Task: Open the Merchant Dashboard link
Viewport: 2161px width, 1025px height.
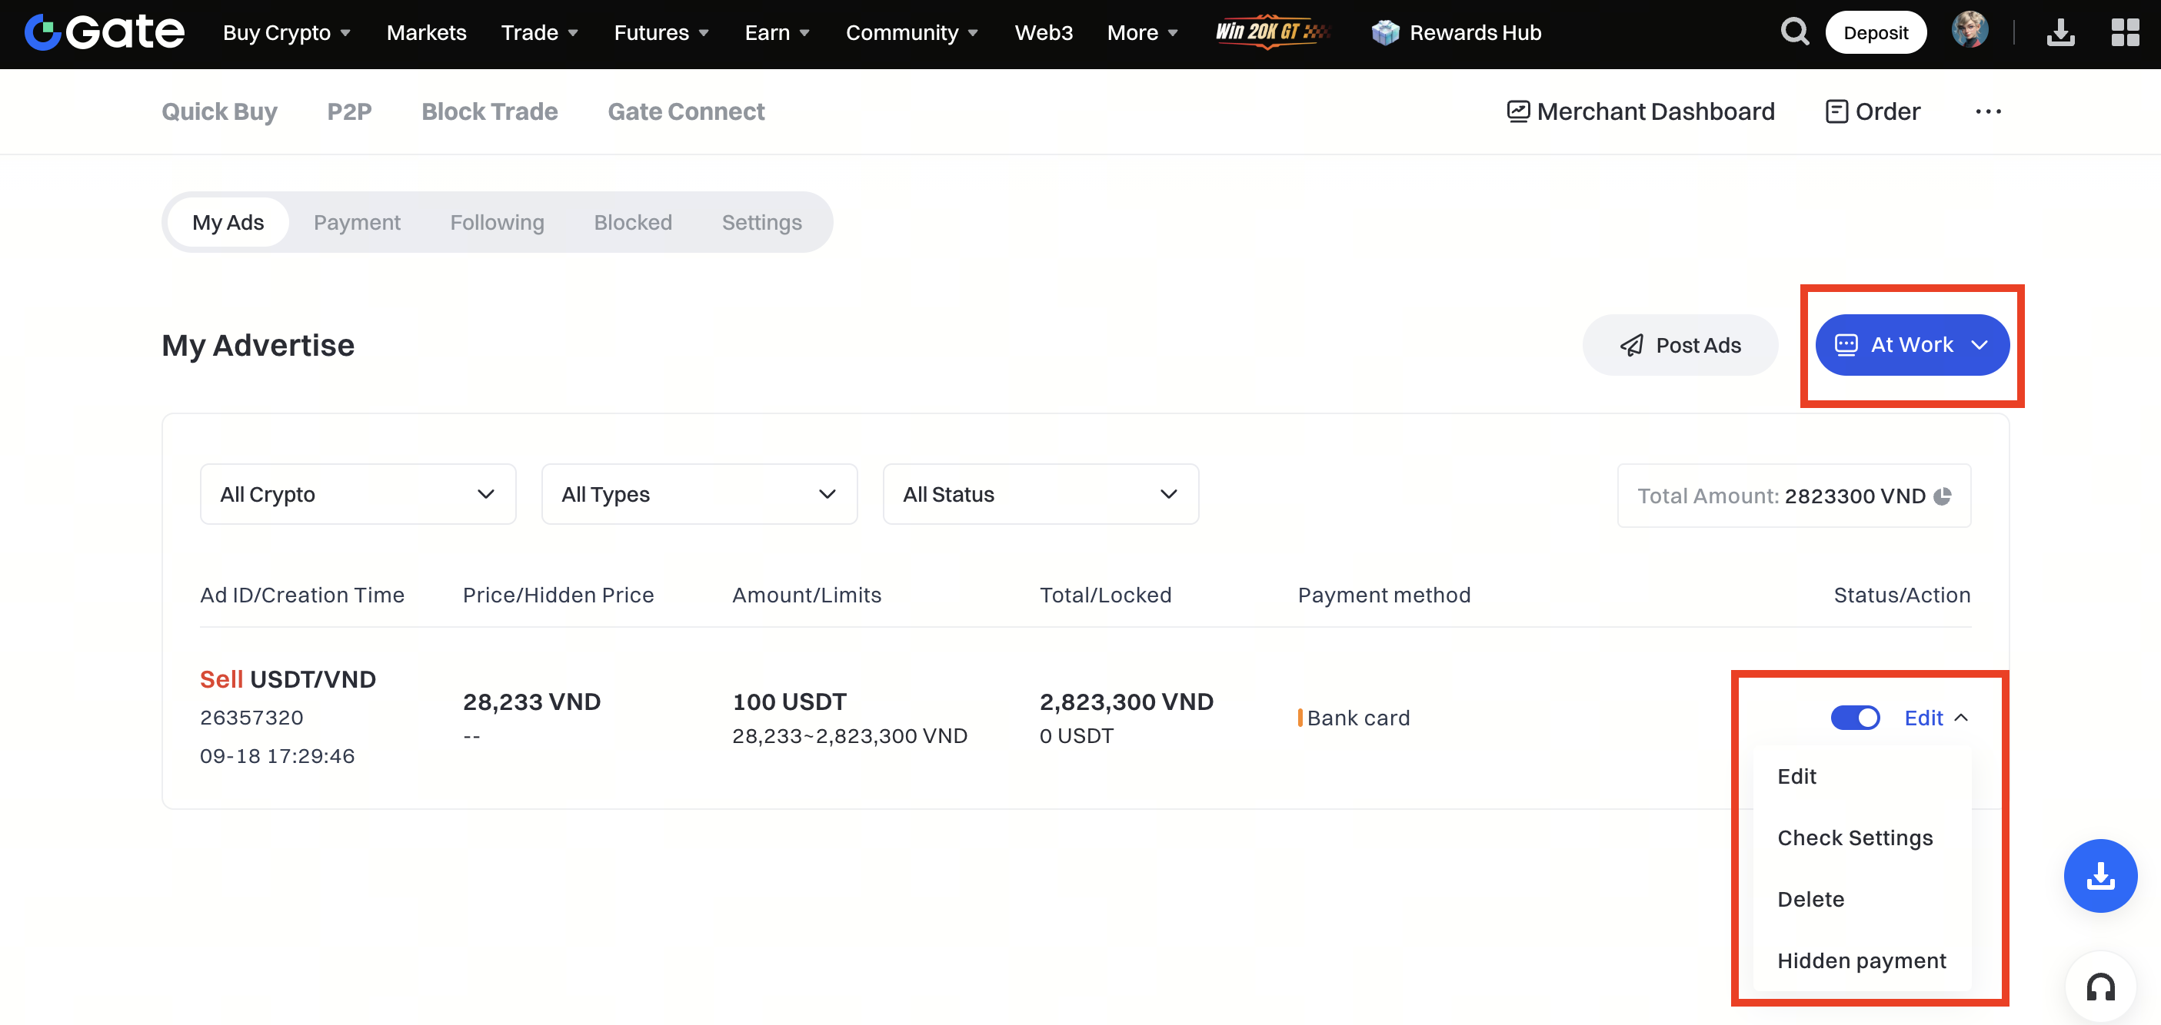Action: (1641, 111)
